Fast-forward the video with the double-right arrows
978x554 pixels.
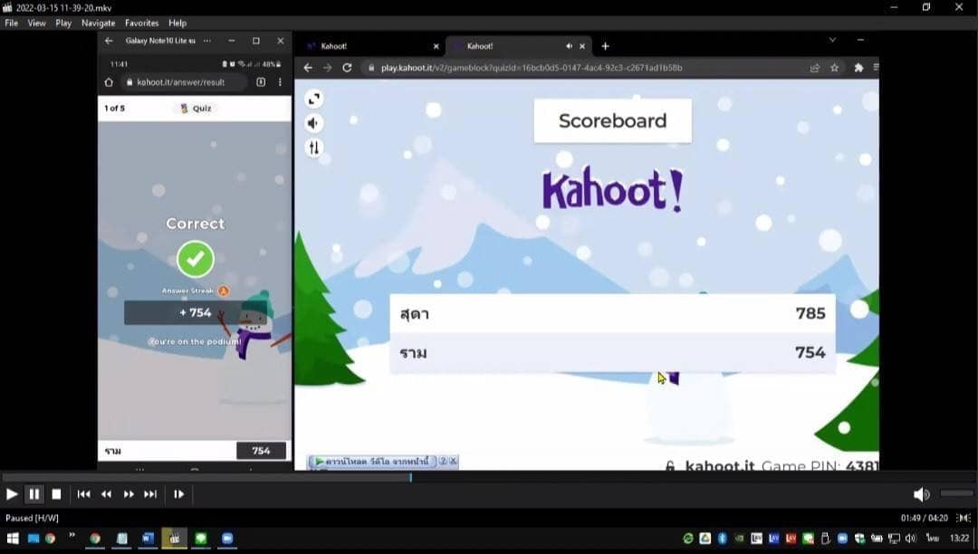129,494
